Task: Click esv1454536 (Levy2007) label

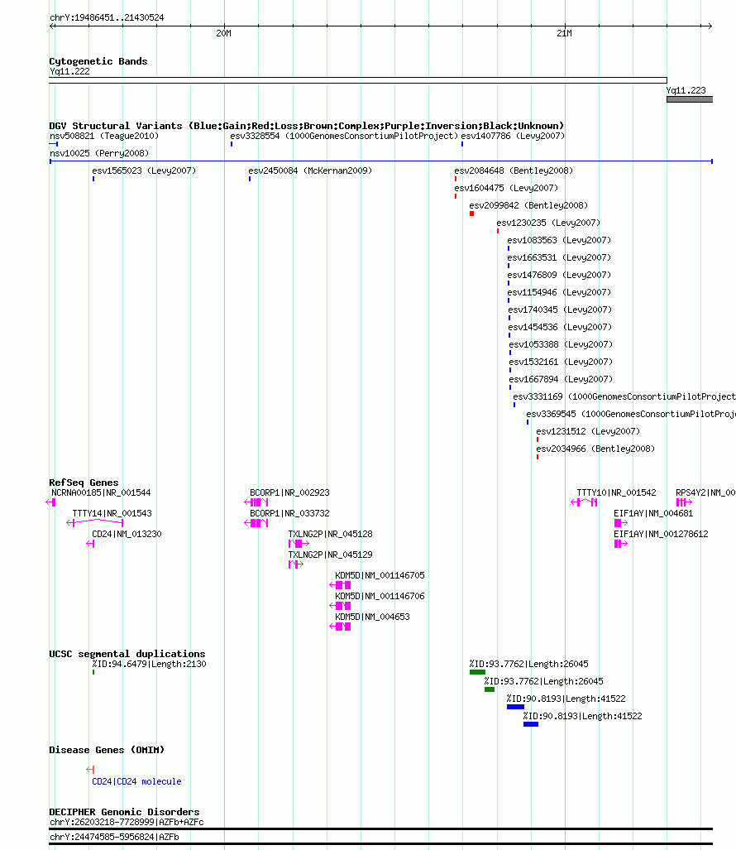Action: (560, 327)
